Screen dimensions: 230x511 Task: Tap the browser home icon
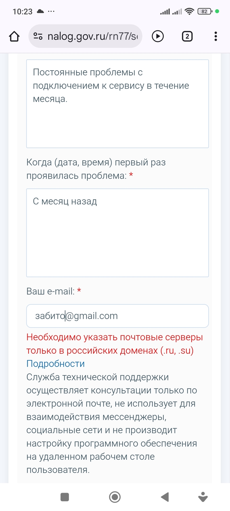click(14, 36)
